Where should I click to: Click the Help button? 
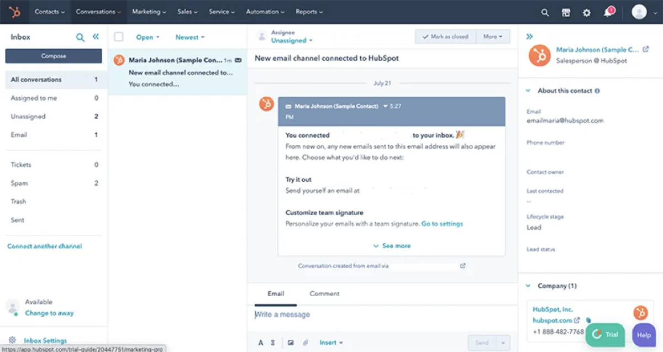(644, 335)
